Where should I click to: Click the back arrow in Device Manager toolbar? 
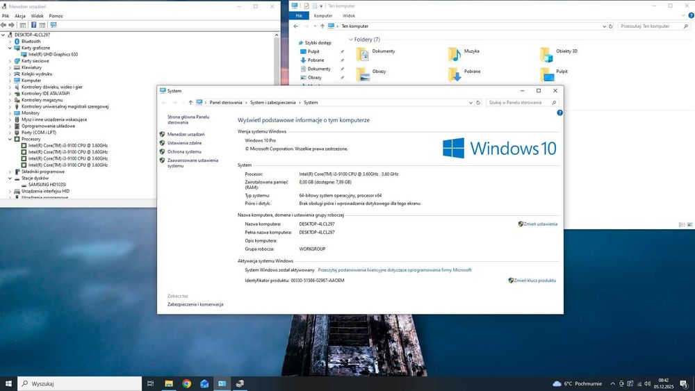[3, 25]
